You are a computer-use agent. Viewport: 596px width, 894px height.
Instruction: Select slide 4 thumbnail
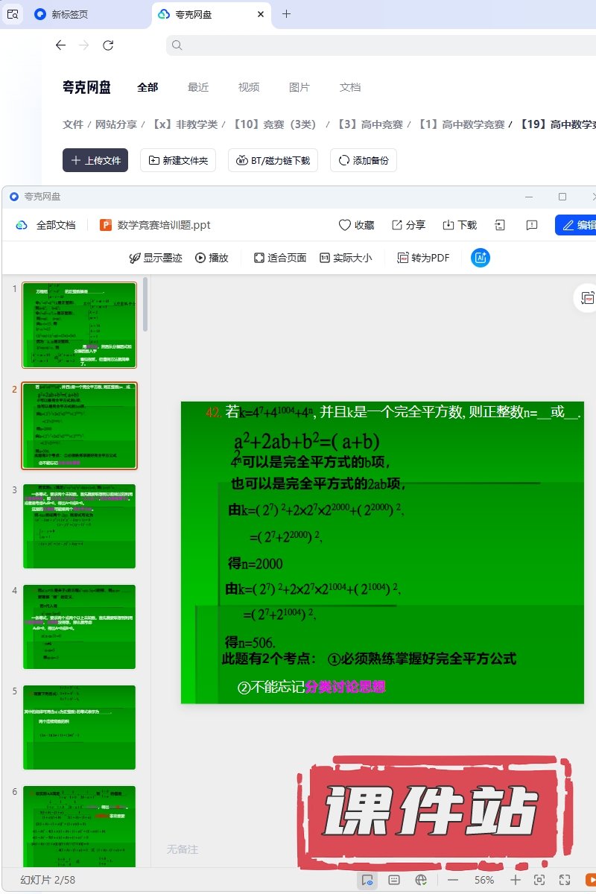[x=80, y=627]
